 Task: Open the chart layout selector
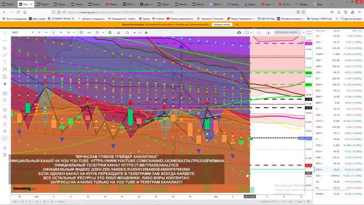point(249,32)
